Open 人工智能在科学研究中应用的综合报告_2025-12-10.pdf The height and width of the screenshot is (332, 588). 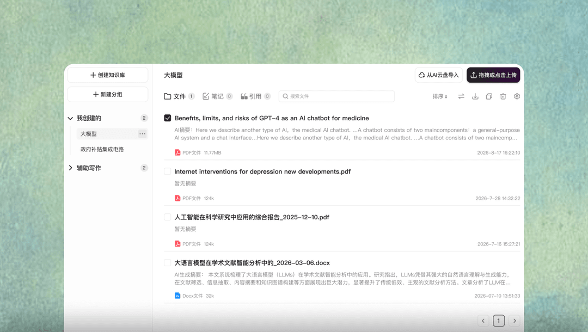tap(252, 217)
